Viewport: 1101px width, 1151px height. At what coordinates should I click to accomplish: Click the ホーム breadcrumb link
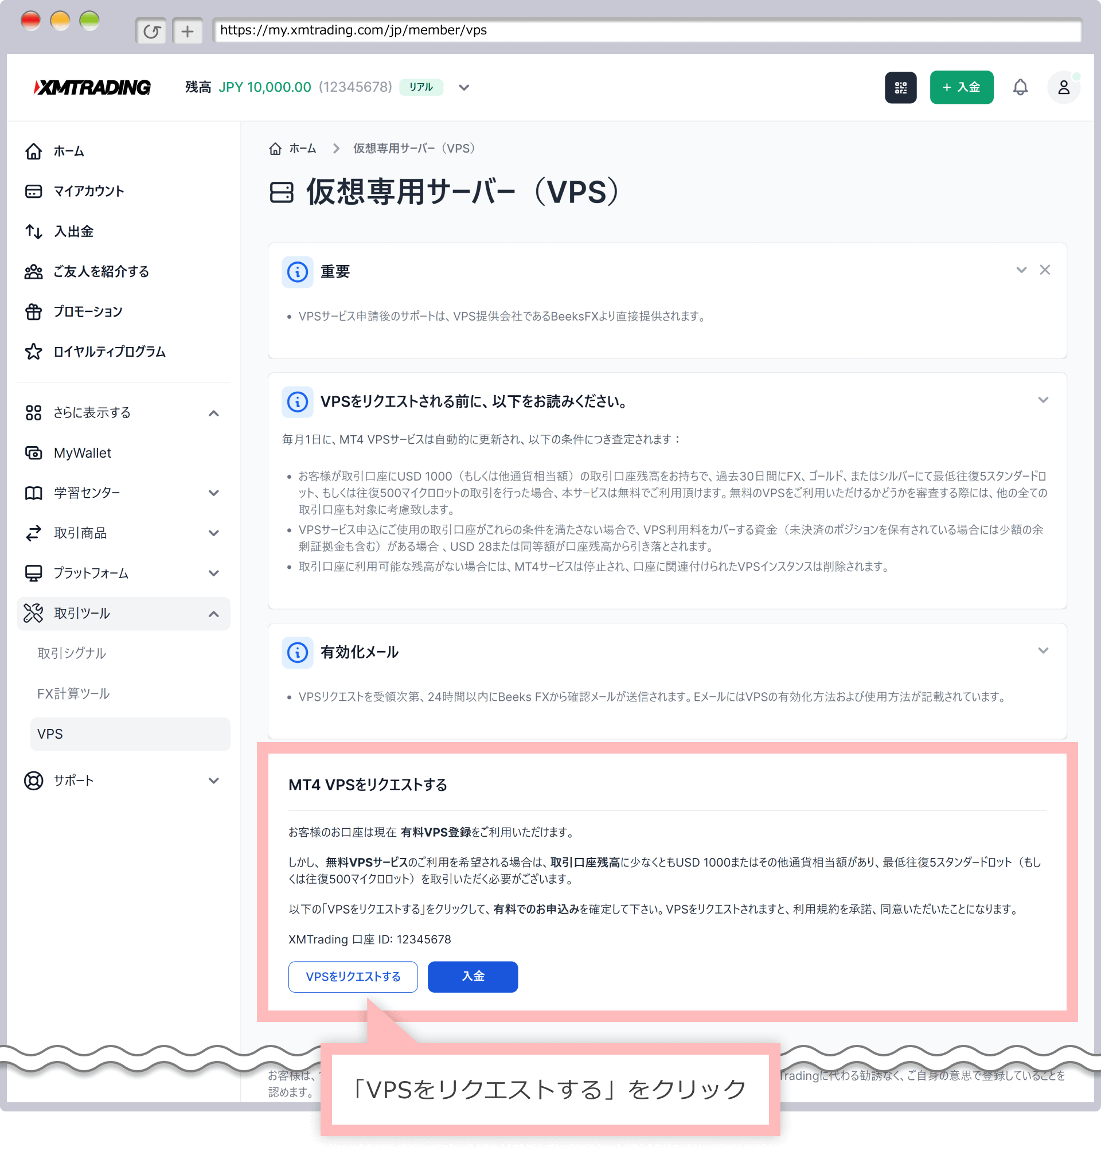point(302,149)
